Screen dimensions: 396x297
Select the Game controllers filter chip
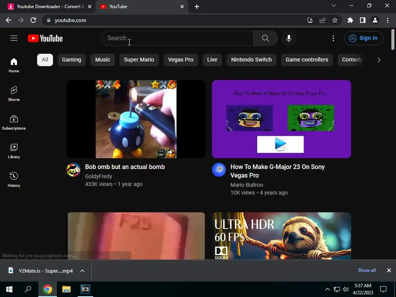[x=307, y=60]
